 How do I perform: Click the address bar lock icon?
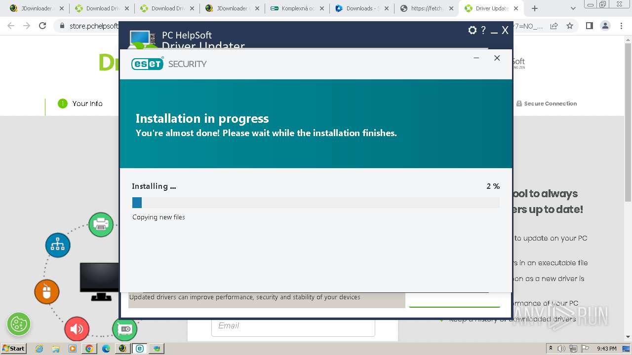(x=62, y=26)
